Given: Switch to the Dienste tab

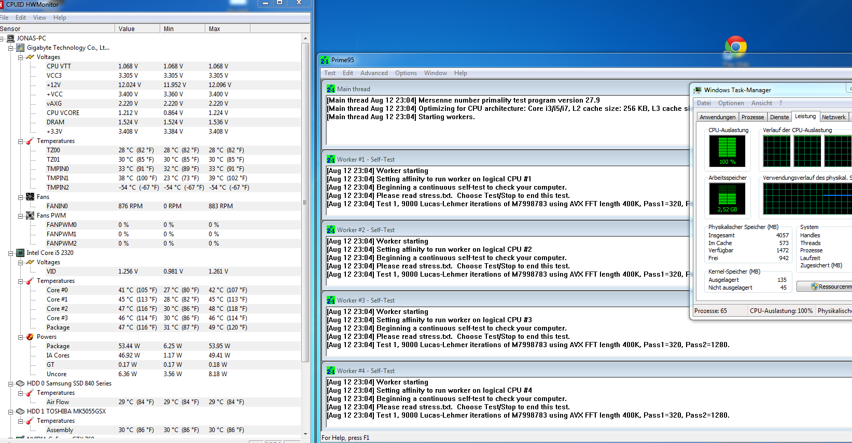Looking at the screenshot, I should pos(779,117).
